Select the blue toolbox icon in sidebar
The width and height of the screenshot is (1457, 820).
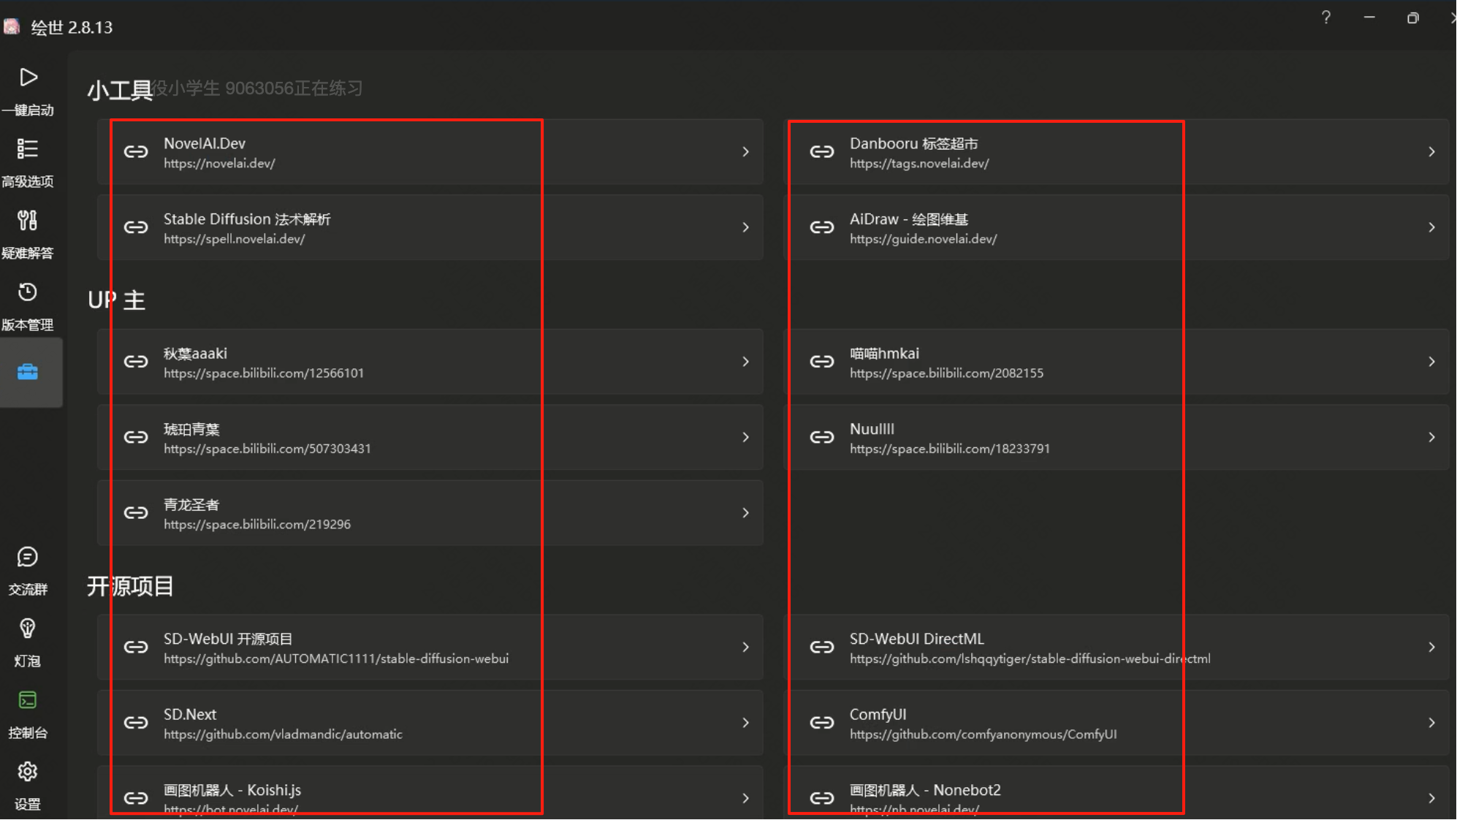28,372
